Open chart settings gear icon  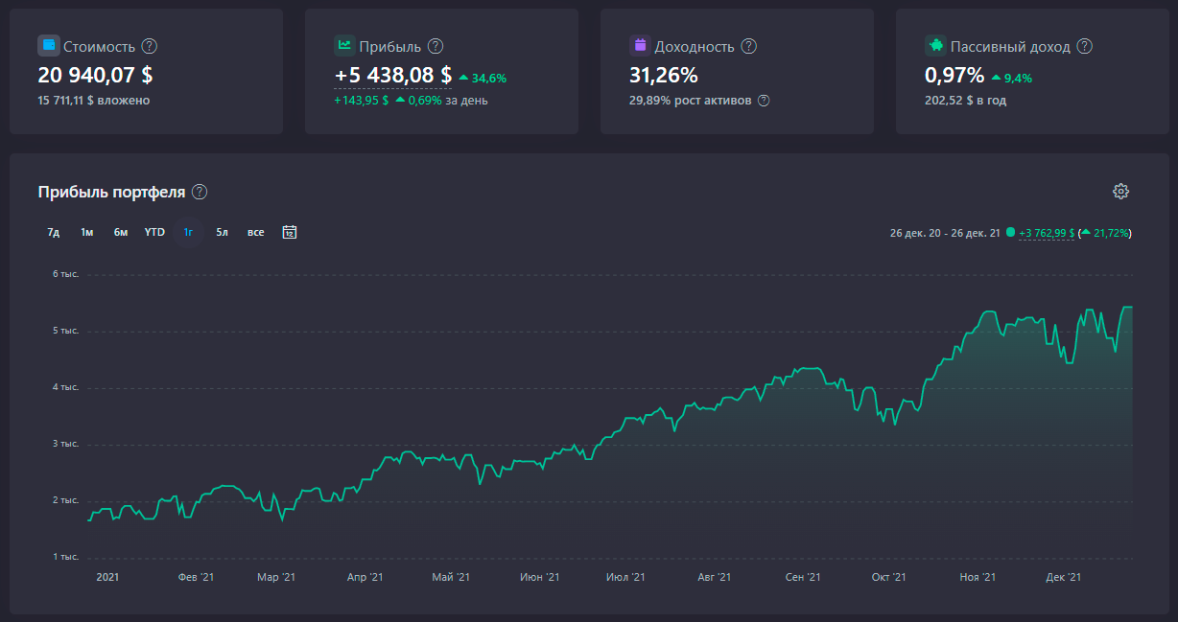(x=1120, y=191)
